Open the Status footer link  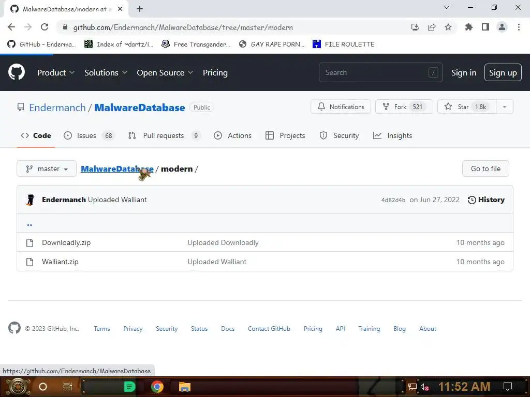pos(199,328)
